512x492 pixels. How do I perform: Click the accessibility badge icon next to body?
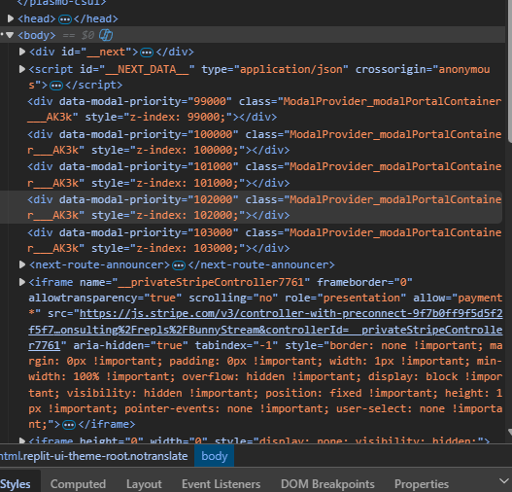[x=106, y=35]
